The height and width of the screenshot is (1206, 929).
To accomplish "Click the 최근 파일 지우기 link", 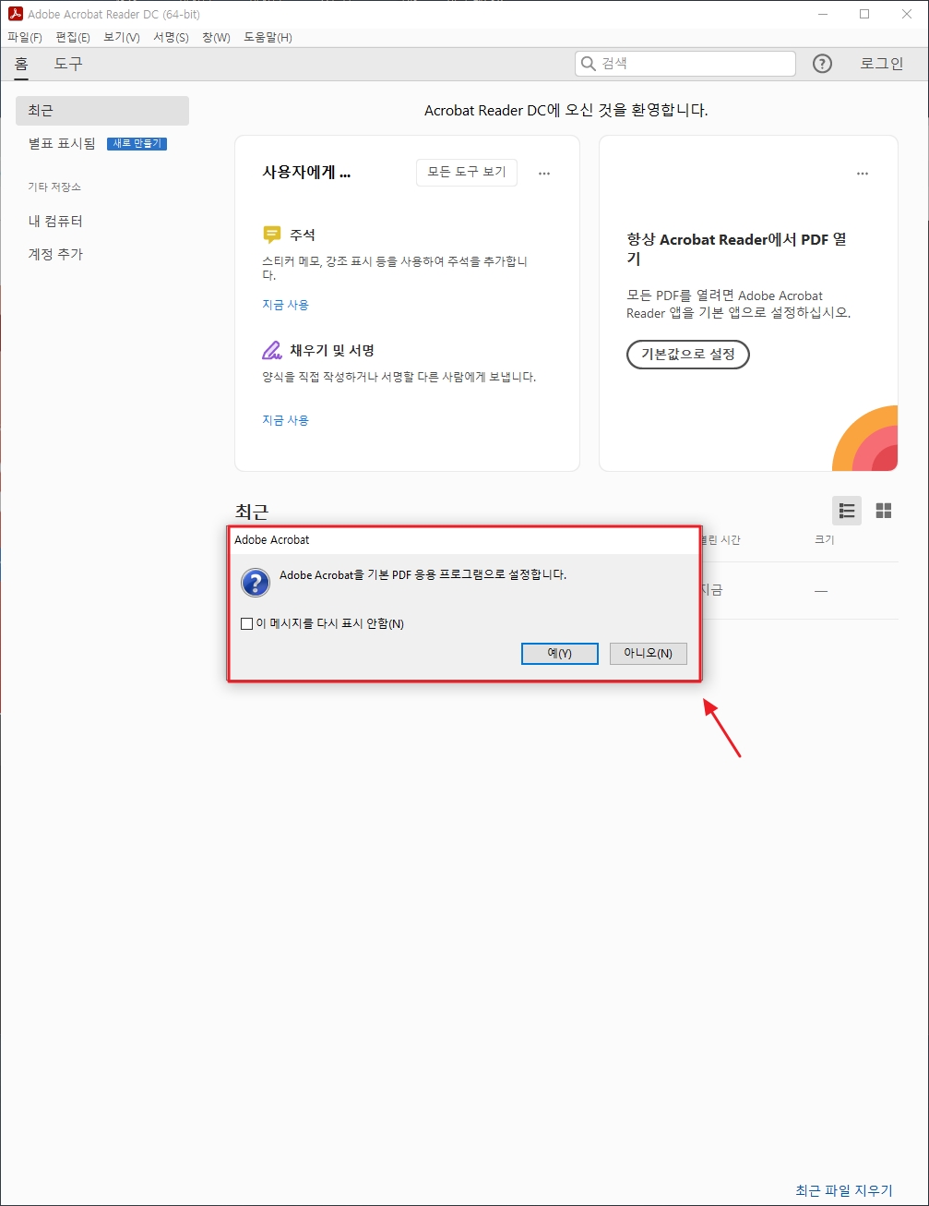I will (844, 1190).
